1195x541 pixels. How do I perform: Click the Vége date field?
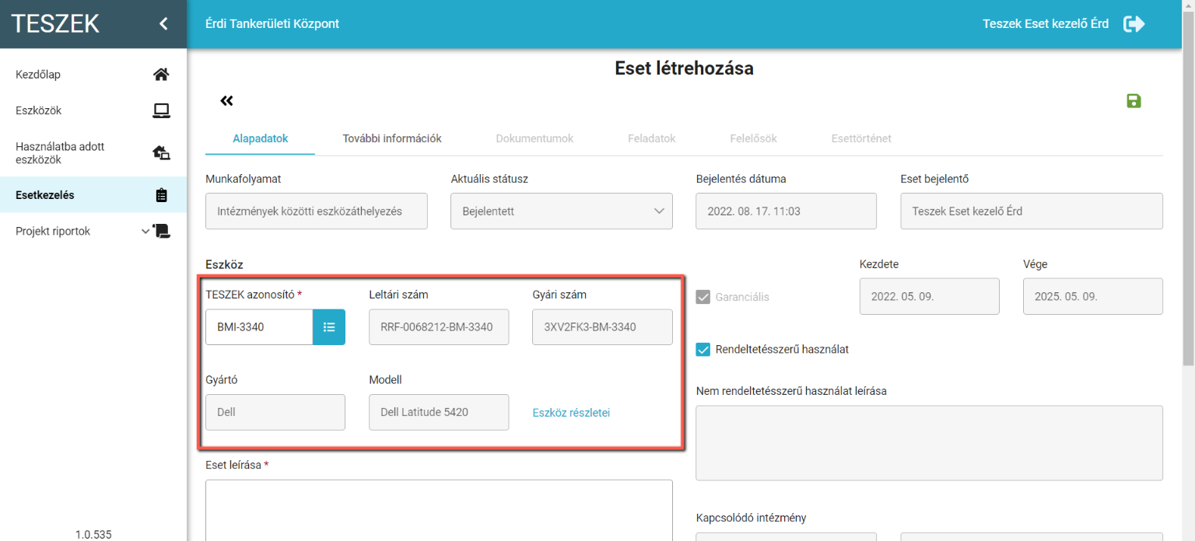pyautogui.click(x=1093, y=296)
